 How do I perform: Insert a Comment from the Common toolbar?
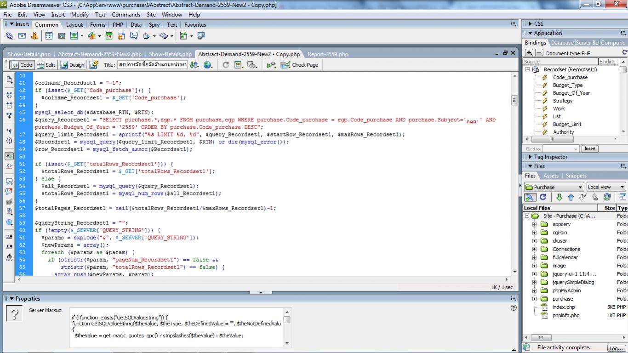134,36
